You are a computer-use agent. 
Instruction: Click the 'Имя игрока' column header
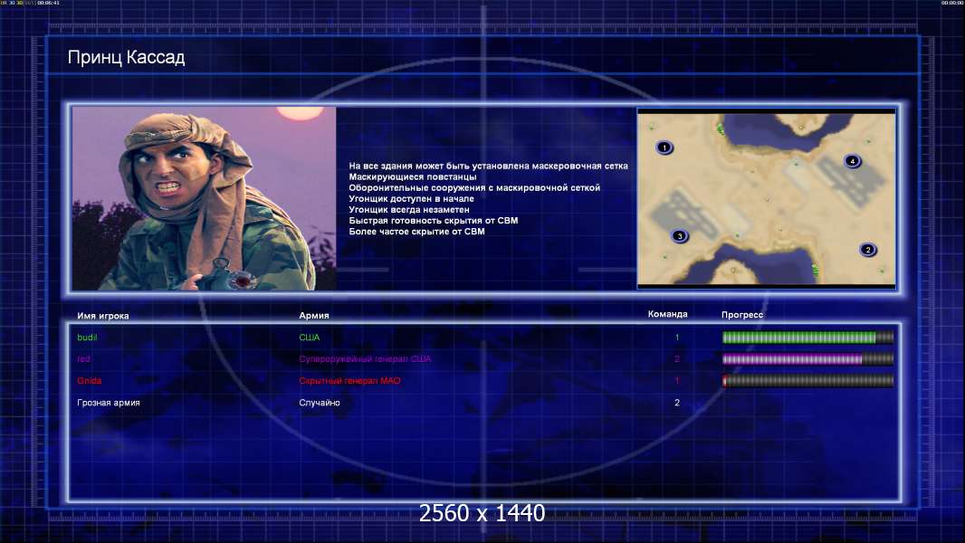pos(103,316)
